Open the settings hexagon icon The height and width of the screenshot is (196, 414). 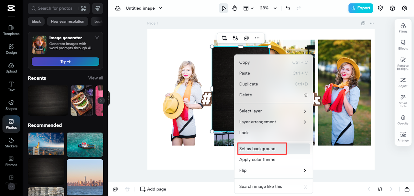tap(405, 8)
